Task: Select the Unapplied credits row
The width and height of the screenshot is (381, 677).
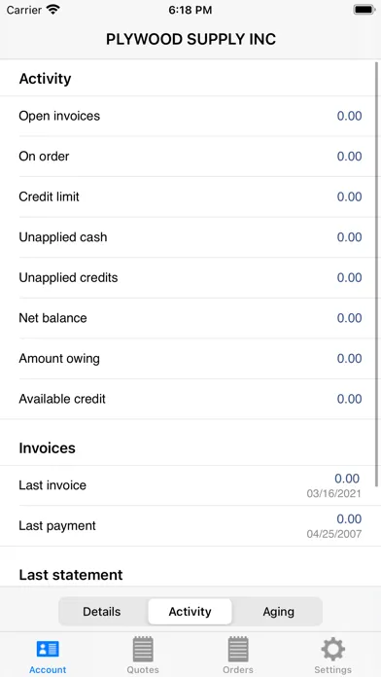Action: 190,277
